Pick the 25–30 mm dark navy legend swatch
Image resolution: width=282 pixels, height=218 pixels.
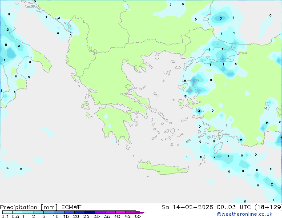pyautogui.click(x=90, y=212)
